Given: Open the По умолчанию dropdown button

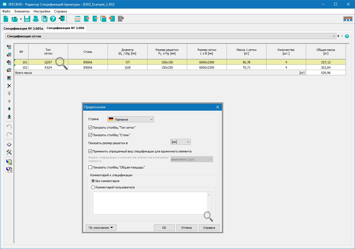Looking at the screenshot, I should click(101, 228).
